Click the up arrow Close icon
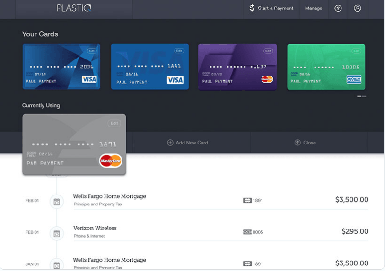This screenshot has width=385, height=272. point(297,143)
